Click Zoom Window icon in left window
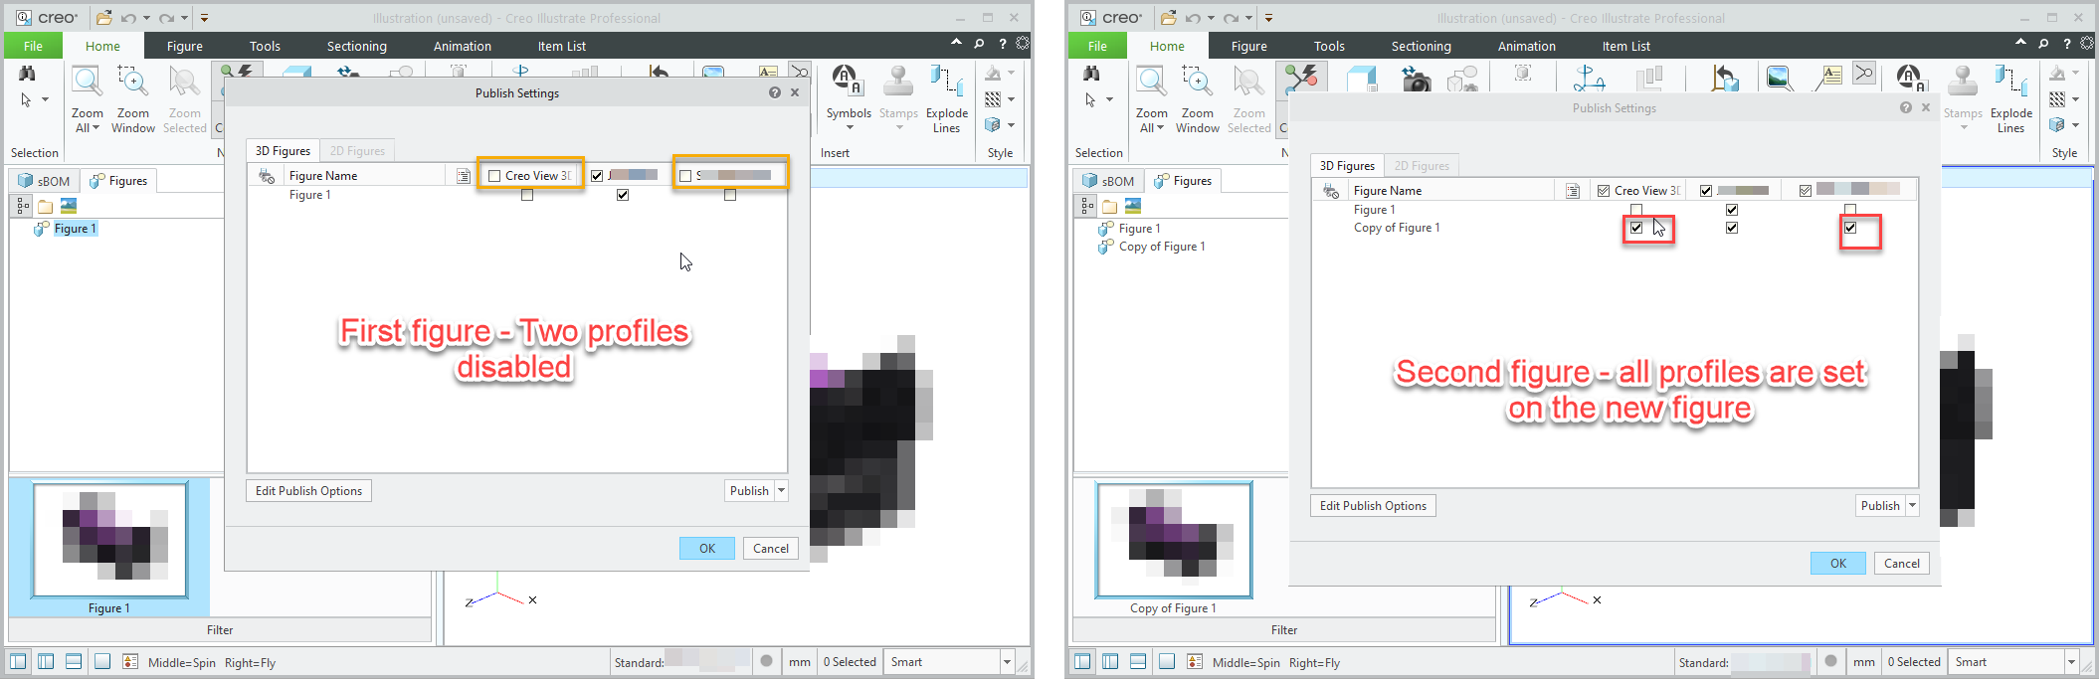 (x=133, y=83)
